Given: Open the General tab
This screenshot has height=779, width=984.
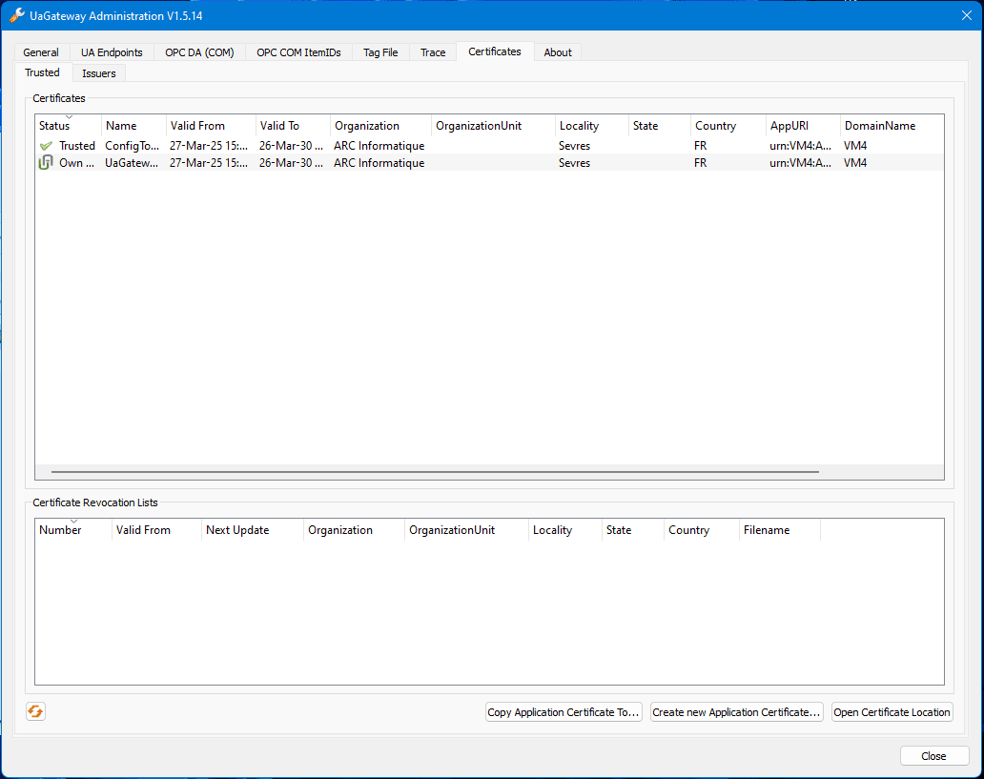Looking at the screenshot, I should (x=41, y=52).
